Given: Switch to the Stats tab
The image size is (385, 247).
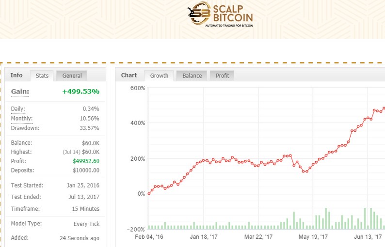Looking at the screenshot, I should coord(42,76).
